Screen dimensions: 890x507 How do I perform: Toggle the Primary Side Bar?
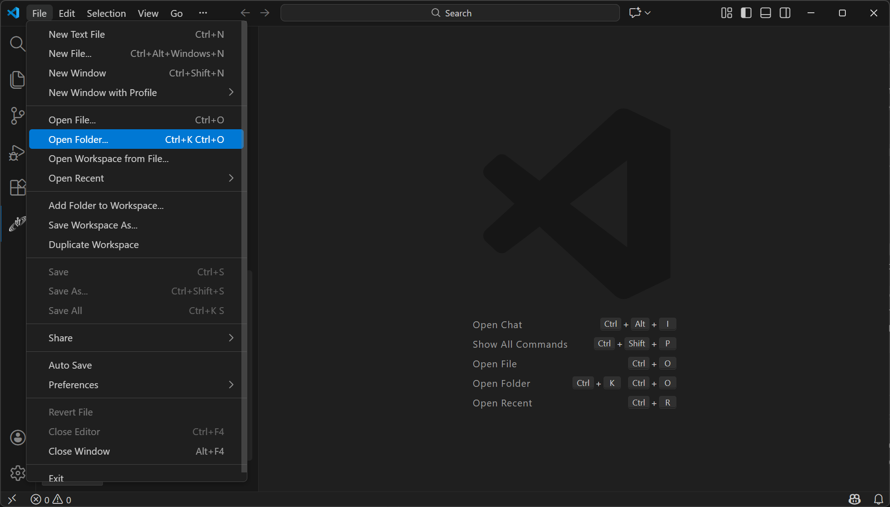746,13
